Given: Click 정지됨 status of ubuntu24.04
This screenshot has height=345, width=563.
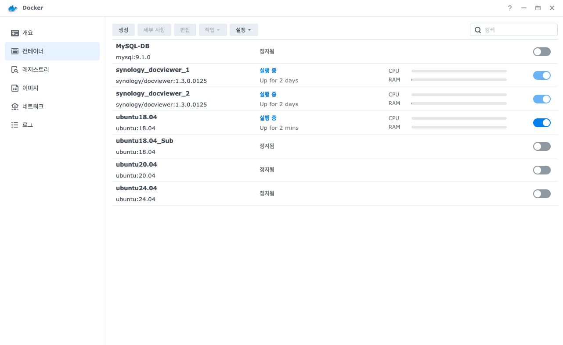Looking at the screenshot, I should 267,193.
